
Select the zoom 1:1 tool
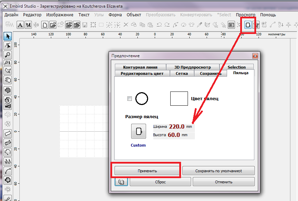pos(7,63)
